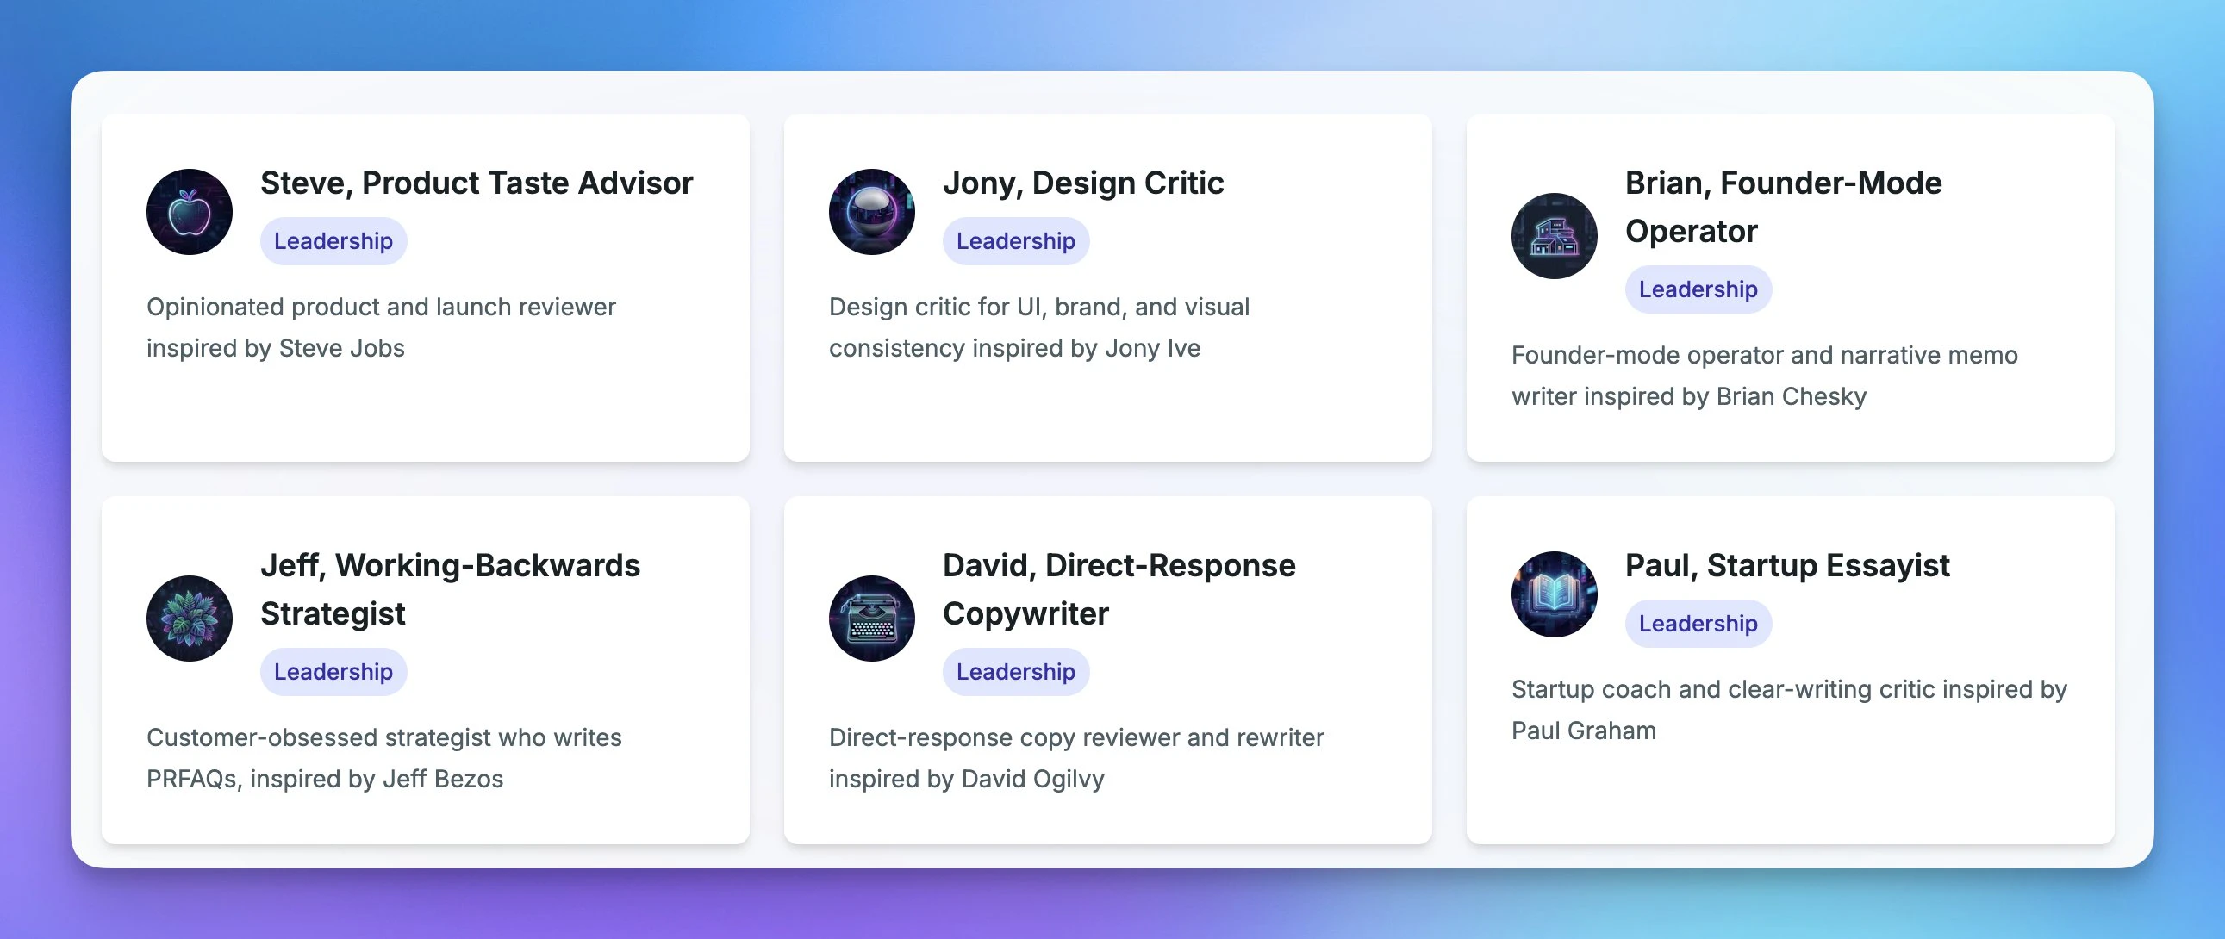Open Steve, Product Taste Advisor
2225x939 pixels.
475,183
